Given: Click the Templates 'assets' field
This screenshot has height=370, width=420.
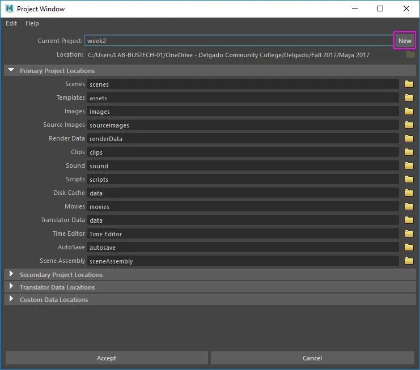Looking at the screenshot, I should [x=243, y=98].
